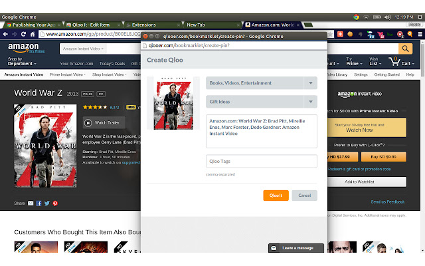Image resolution: width=425 pixels, height=266 pixels.
Task: Open the Chrome hamburger menu
Action: [420, 34]
